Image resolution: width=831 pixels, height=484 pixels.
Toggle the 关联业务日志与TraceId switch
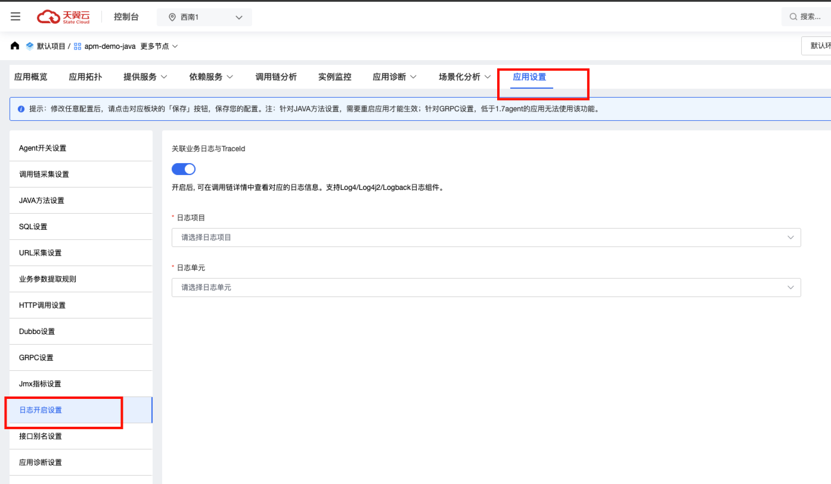[184, 169]
